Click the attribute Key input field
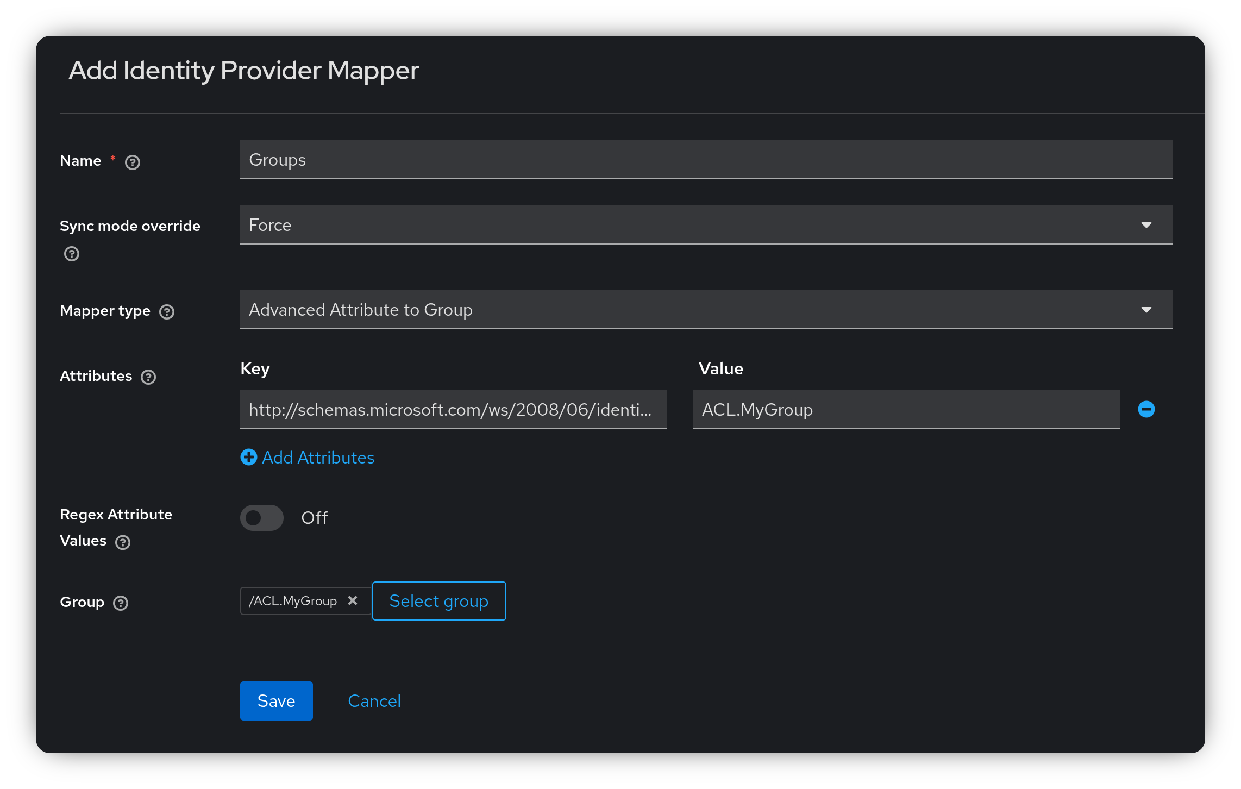Screen dimensions: 1241x789 pos(453,410)
